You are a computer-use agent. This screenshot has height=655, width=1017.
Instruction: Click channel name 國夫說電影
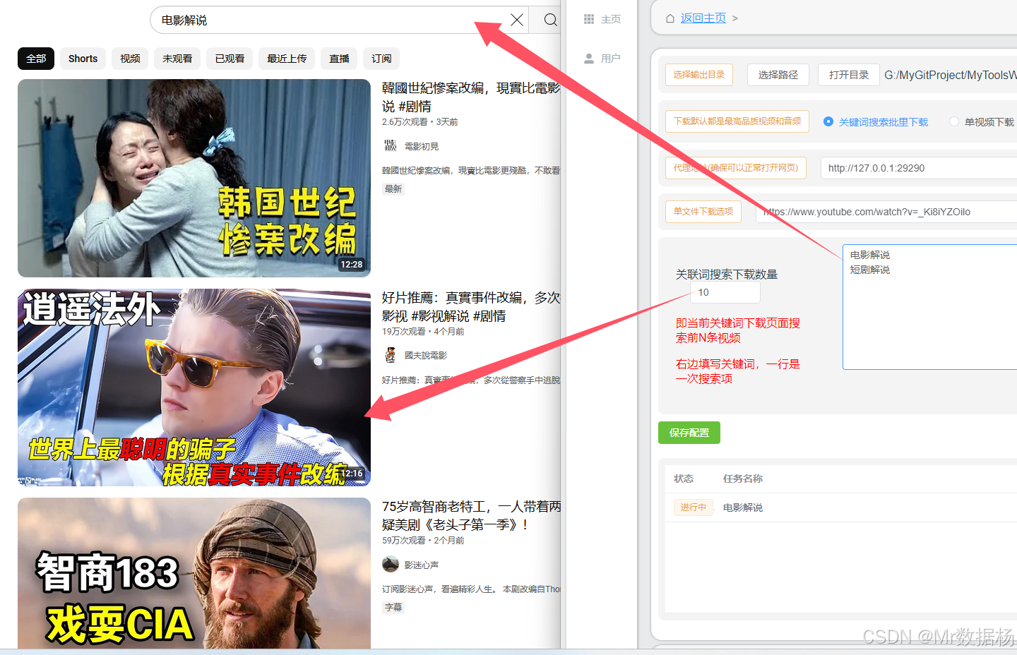pyautogui.click(x=426, y=355)
